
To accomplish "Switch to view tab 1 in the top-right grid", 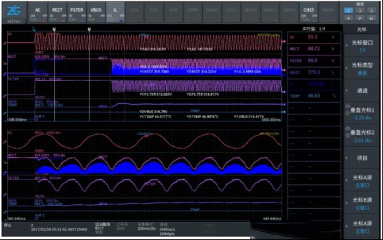I will click(349, 10).
